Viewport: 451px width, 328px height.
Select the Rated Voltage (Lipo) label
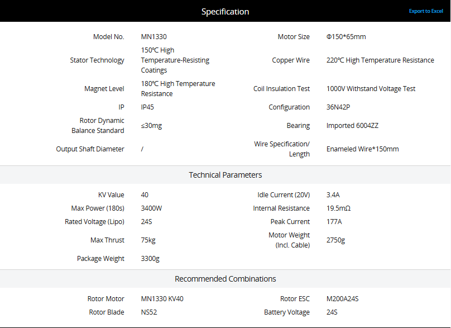pos(94,221)
